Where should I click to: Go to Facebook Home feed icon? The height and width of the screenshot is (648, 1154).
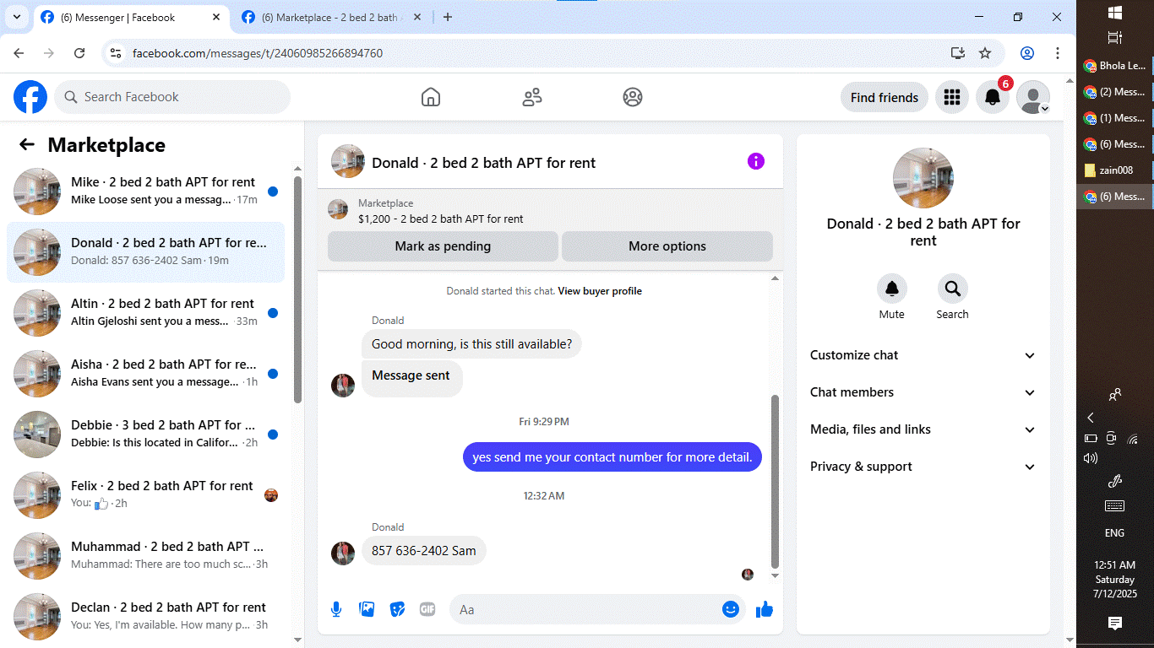coord(431,97)
